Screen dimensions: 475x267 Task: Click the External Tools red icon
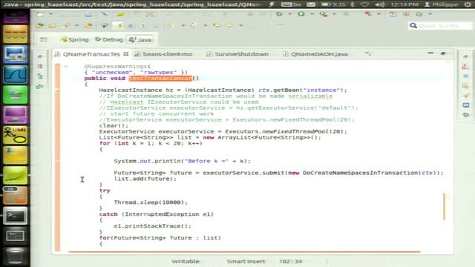coord(368,14)
